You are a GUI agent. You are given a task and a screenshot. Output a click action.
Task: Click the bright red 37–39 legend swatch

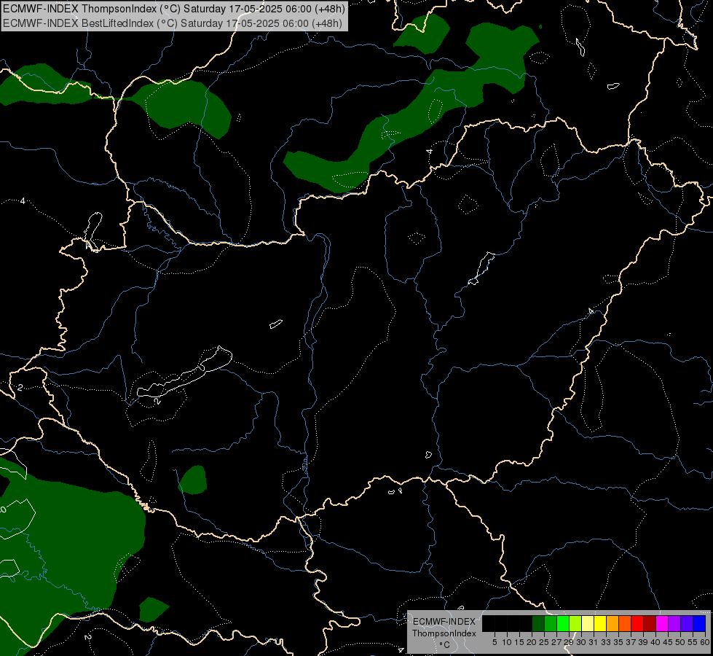(637, 623)
